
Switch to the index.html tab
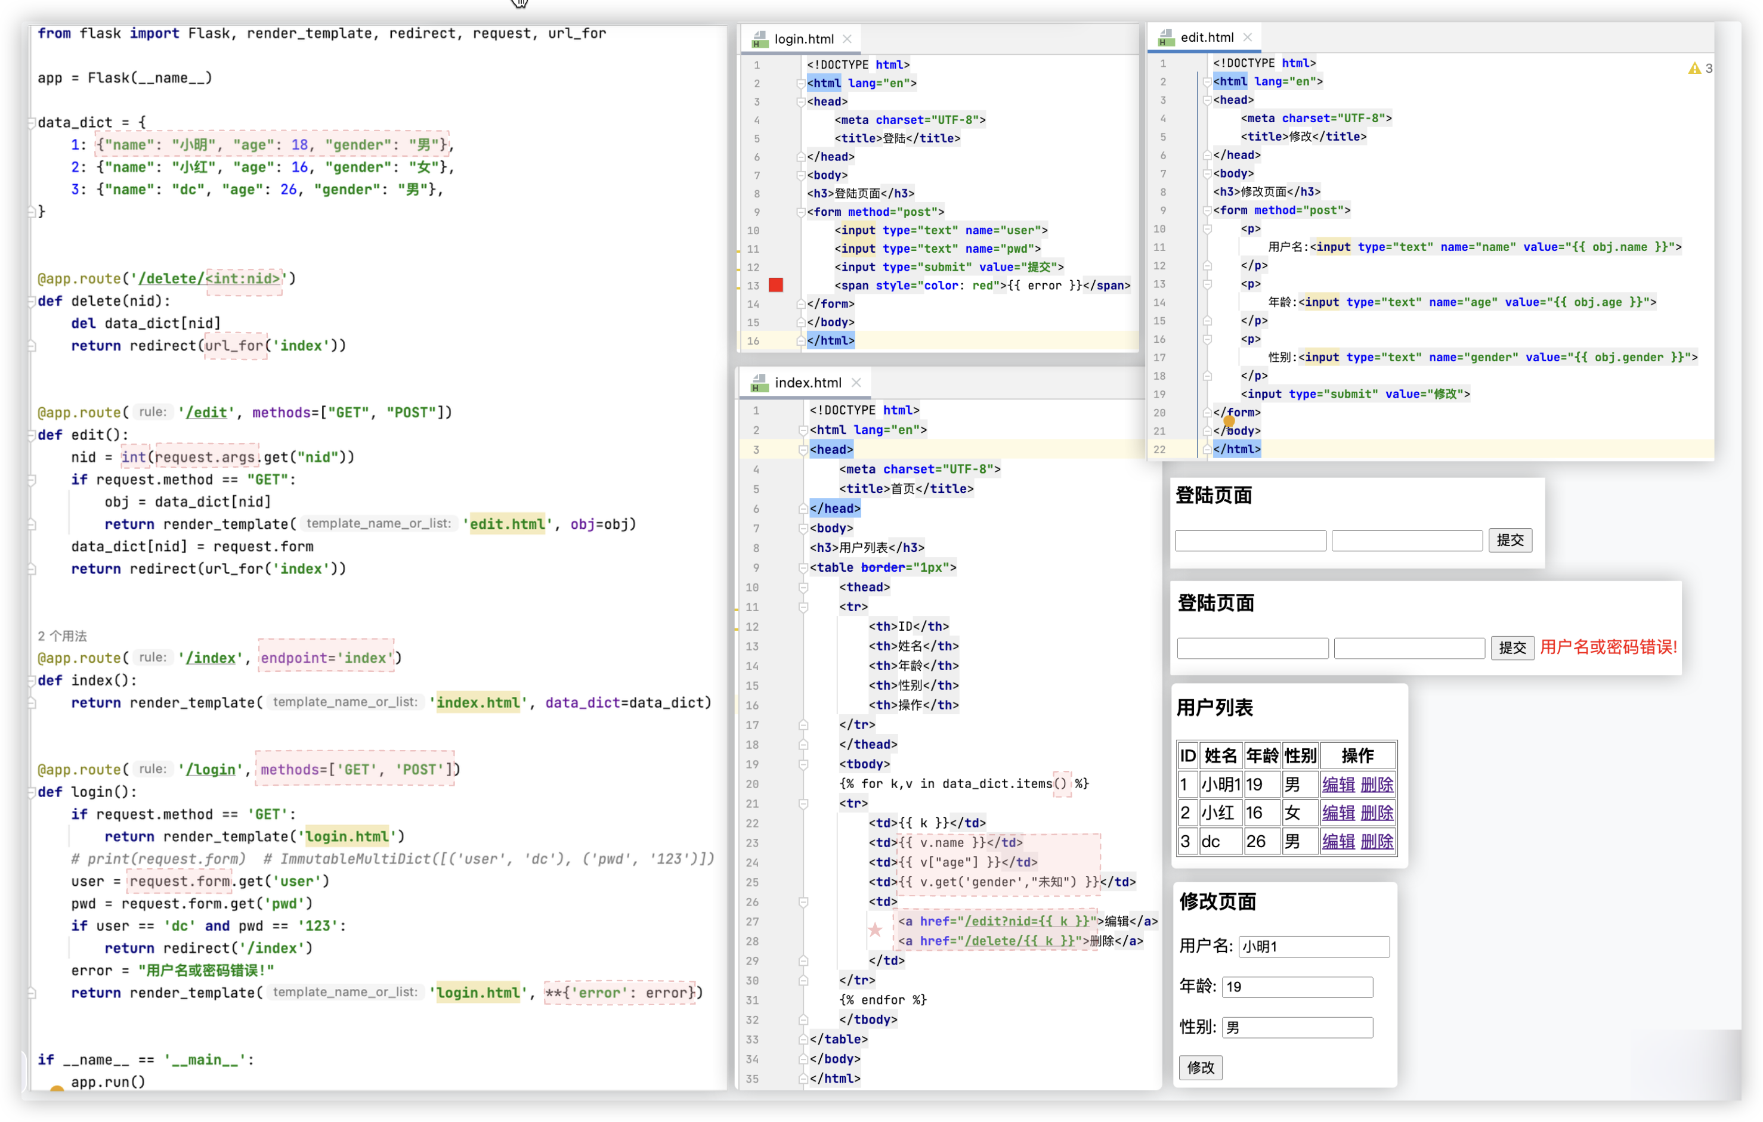click(x=808, y=383)
